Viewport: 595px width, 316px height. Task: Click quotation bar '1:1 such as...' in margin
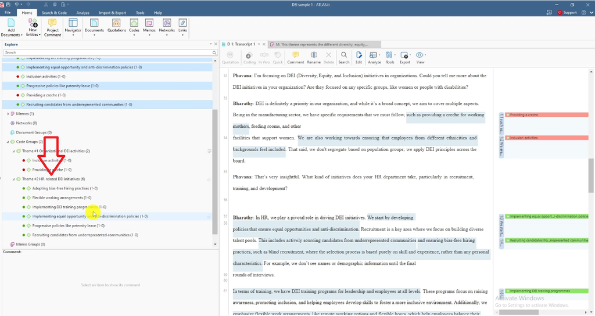[501, 123]
